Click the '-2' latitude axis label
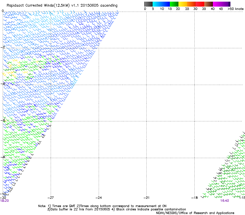This screenshot has width=245, height=215. tap(3, 47)
